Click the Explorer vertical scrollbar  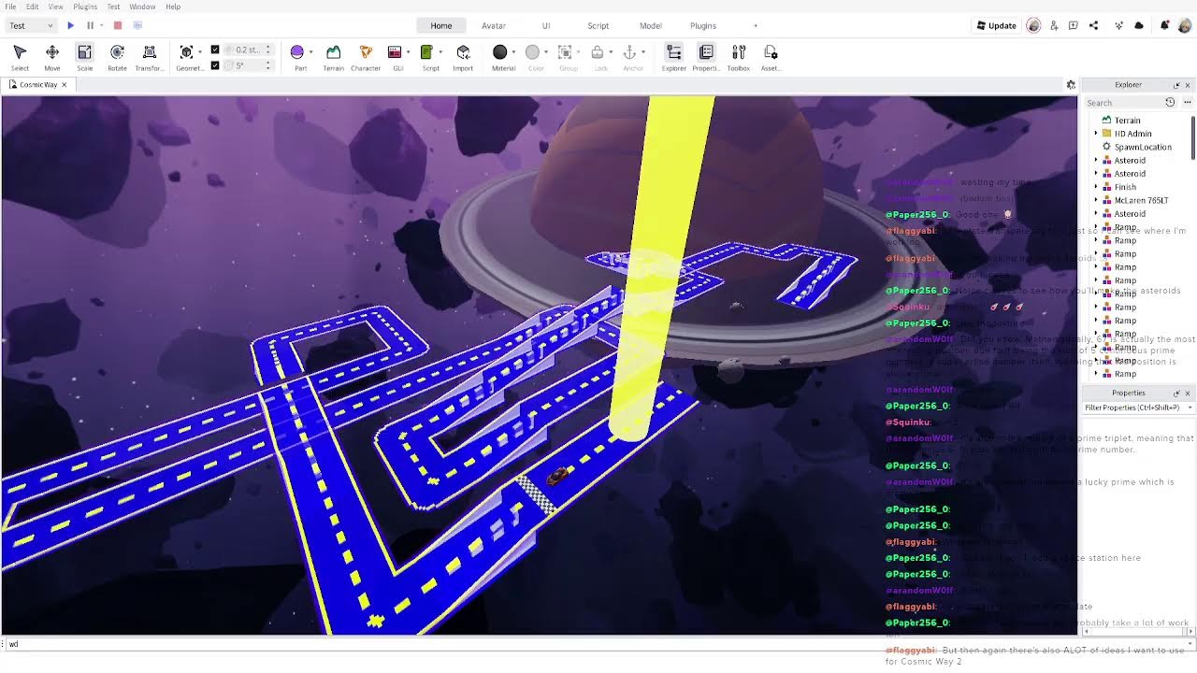pyautogui.click(x=1192, y=137)
